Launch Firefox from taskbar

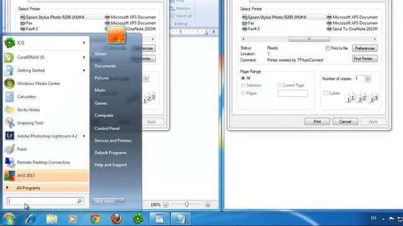coord(116,219)
